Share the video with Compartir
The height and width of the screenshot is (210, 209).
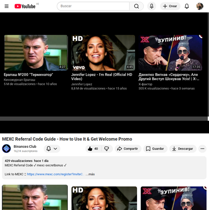click(x=128, y=149)
